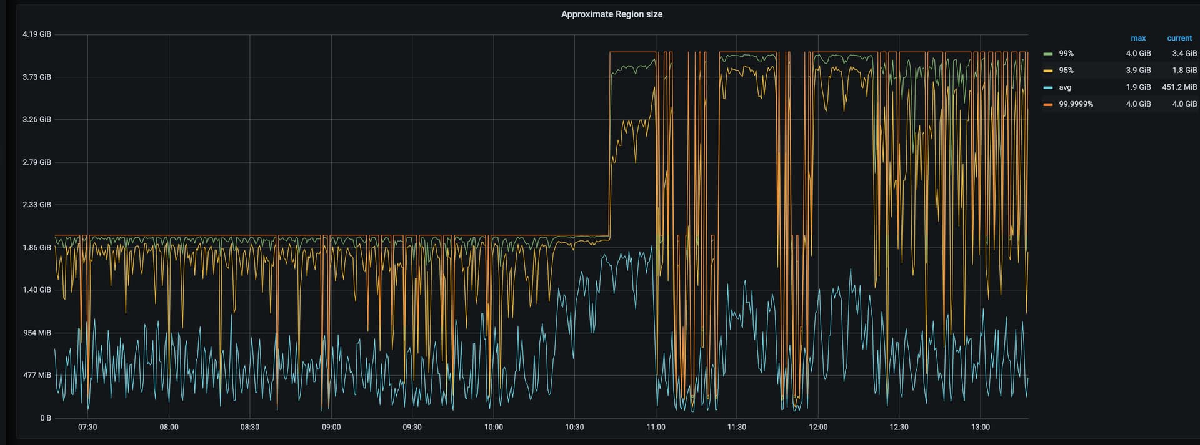Click current value 3.4 GiB for 99%

[1184, 54]
